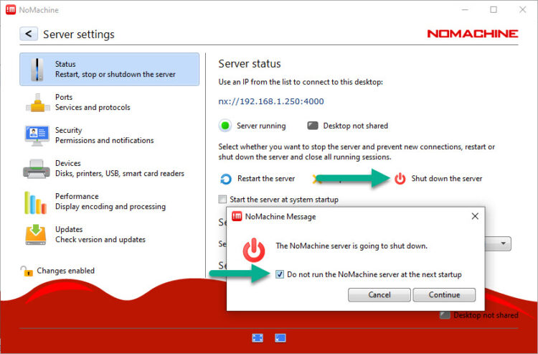Click the nx://192.168.1.250:4000 address link
This screenshot has height=354, width=538.
(x=271, y=101)
